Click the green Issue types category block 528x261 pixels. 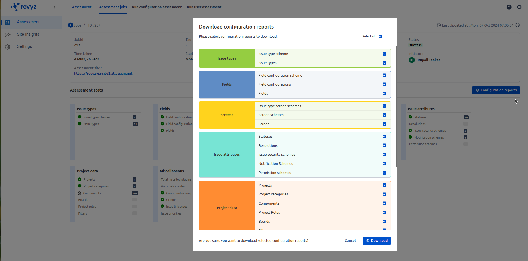pyautogui.click(x=227, y=58)
